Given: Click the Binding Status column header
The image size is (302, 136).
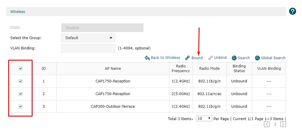Looking at the screenshot, I should (x=239, y=69).
